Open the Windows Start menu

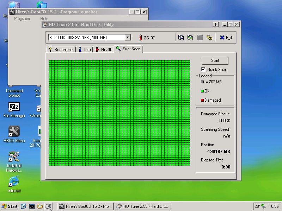(x=10, y=206)
